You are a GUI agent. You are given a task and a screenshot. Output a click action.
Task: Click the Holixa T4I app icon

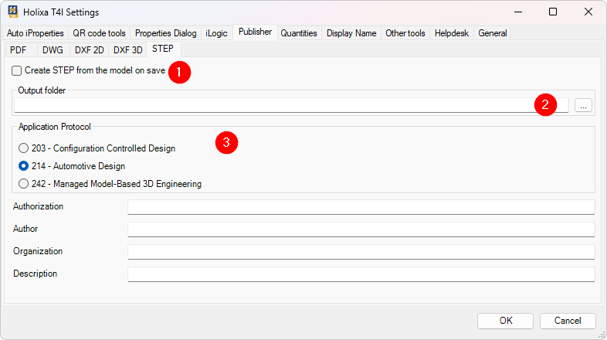(x=13, y=12)
